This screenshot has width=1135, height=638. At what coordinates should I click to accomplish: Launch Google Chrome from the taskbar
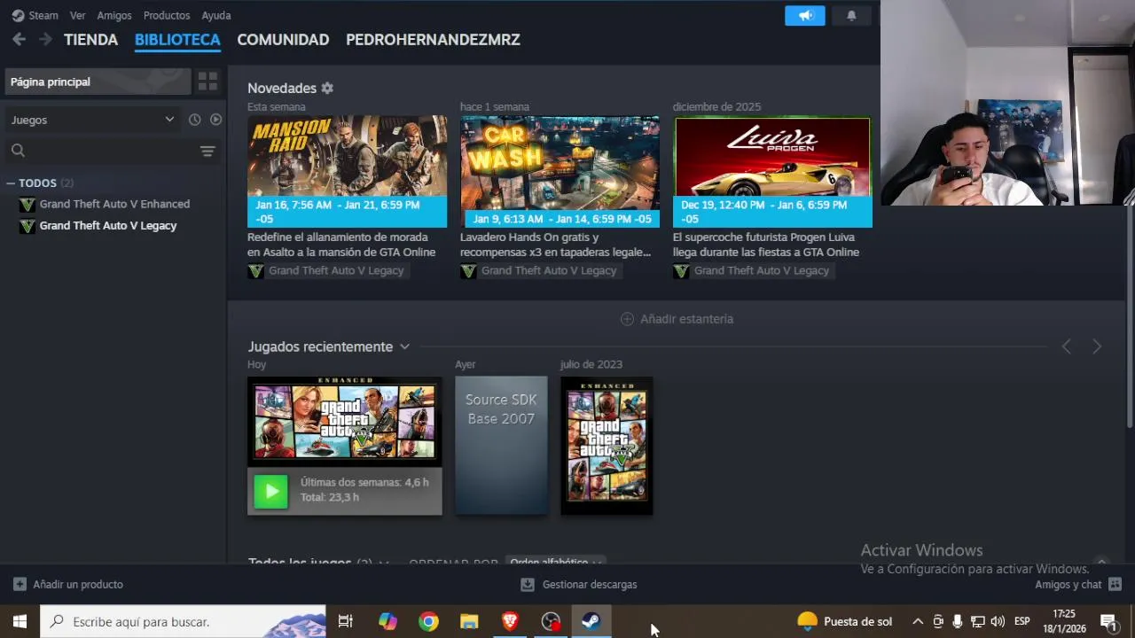(x=428, y=621)
